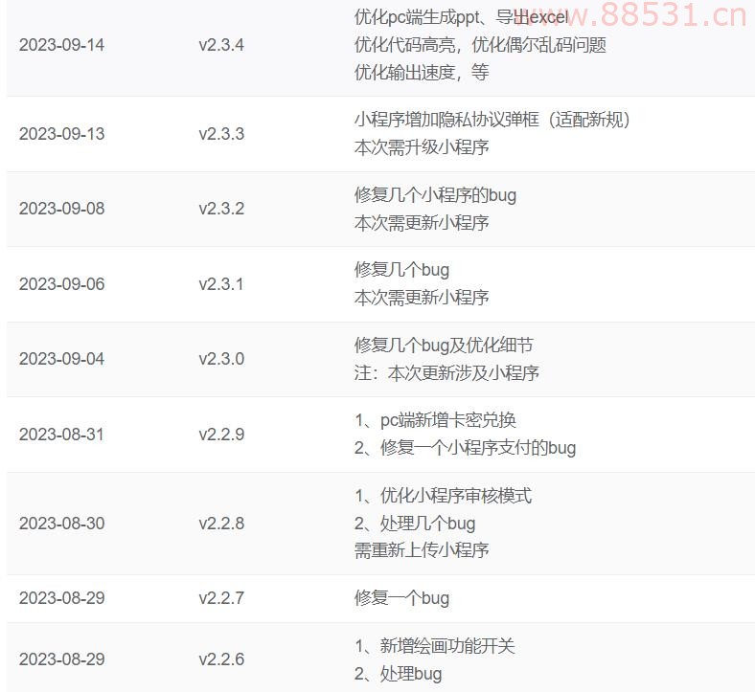The image size is (755, 692).
Task: Select date 2023-08-29 in v2.2.6 row
Action: pos(61,659)
